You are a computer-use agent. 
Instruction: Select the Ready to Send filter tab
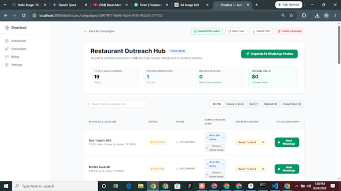(x=235, y=104)
